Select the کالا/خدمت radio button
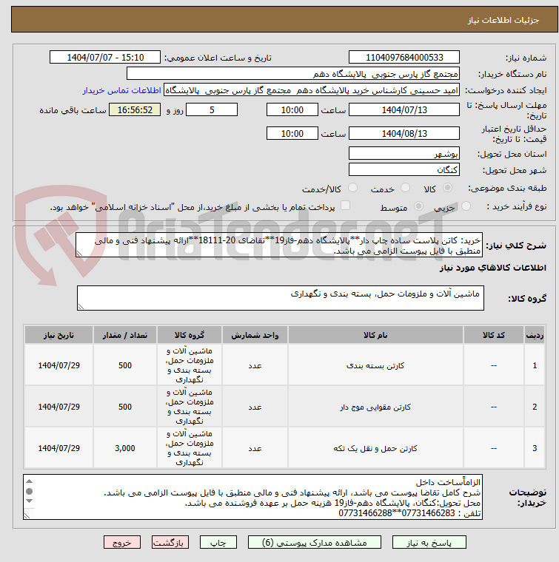The width and height of the screenshot is (559, 562). click(352, 188)
